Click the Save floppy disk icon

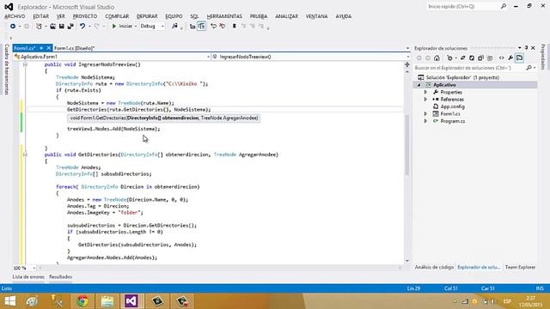tap(61, 27)
